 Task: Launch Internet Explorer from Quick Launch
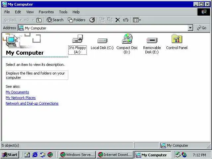pos(35,155)
